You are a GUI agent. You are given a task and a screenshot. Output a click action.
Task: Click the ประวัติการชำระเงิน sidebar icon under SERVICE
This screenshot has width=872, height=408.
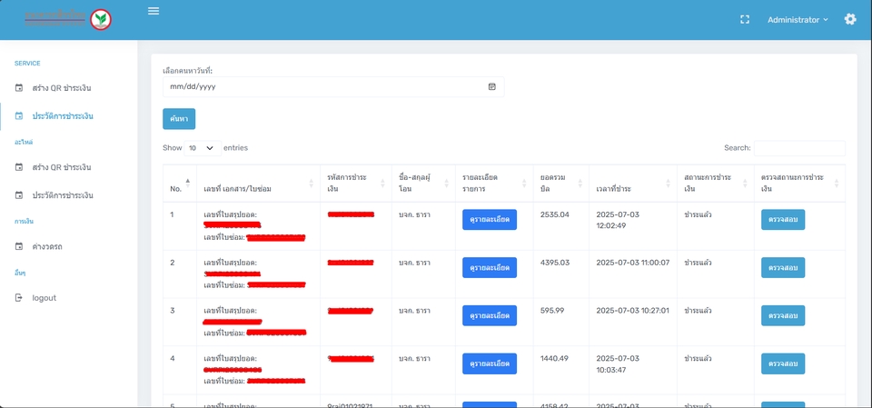(x=19, y=116)
